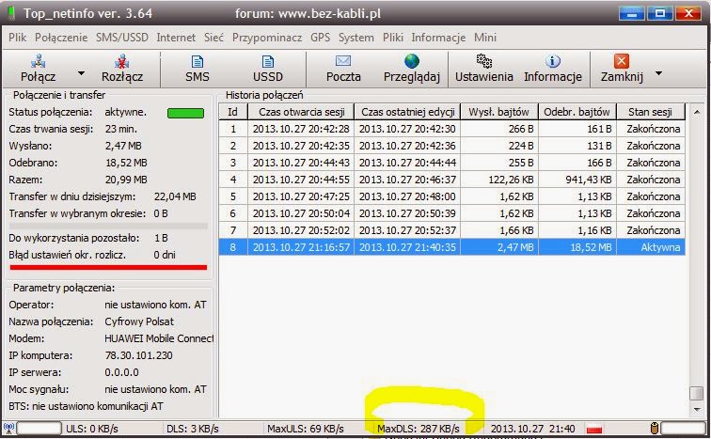
Task: Click the HUAWEI Mobile Connect modem text
Action: (x=159, y=338)
